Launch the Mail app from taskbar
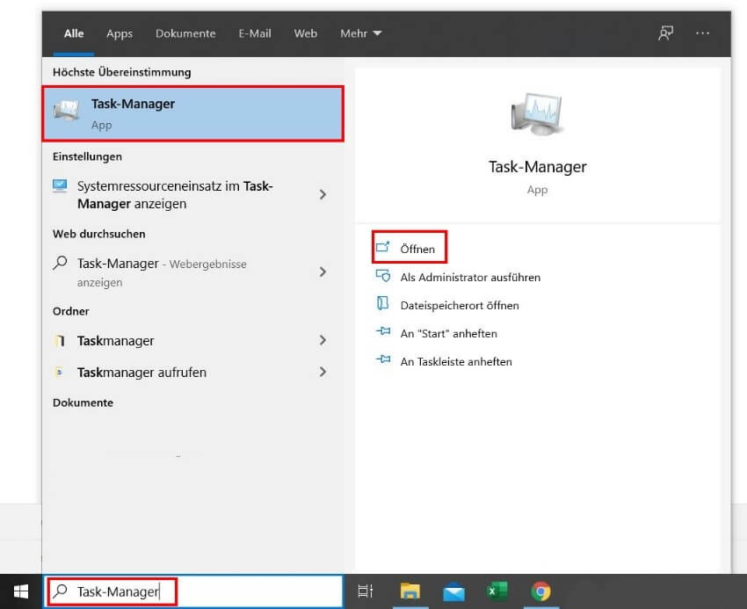The height and width of the screenshot is (609, 747). pyautogui.click(x=453, y=591)
